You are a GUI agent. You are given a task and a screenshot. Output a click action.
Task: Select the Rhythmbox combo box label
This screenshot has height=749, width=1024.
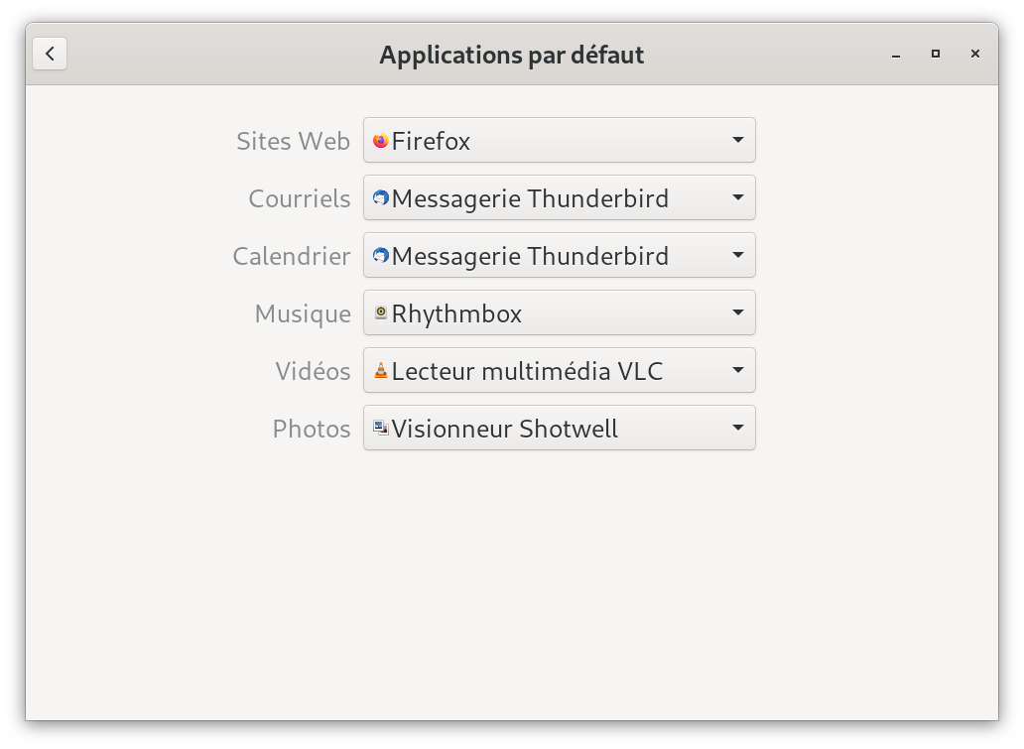[456, 313]
